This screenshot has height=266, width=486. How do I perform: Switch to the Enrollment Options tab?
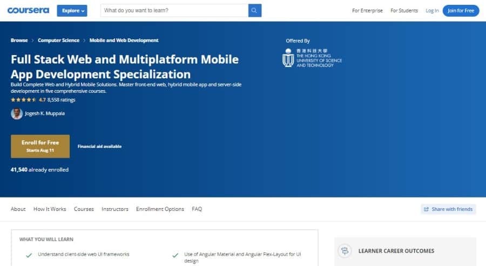click(160, 209)
